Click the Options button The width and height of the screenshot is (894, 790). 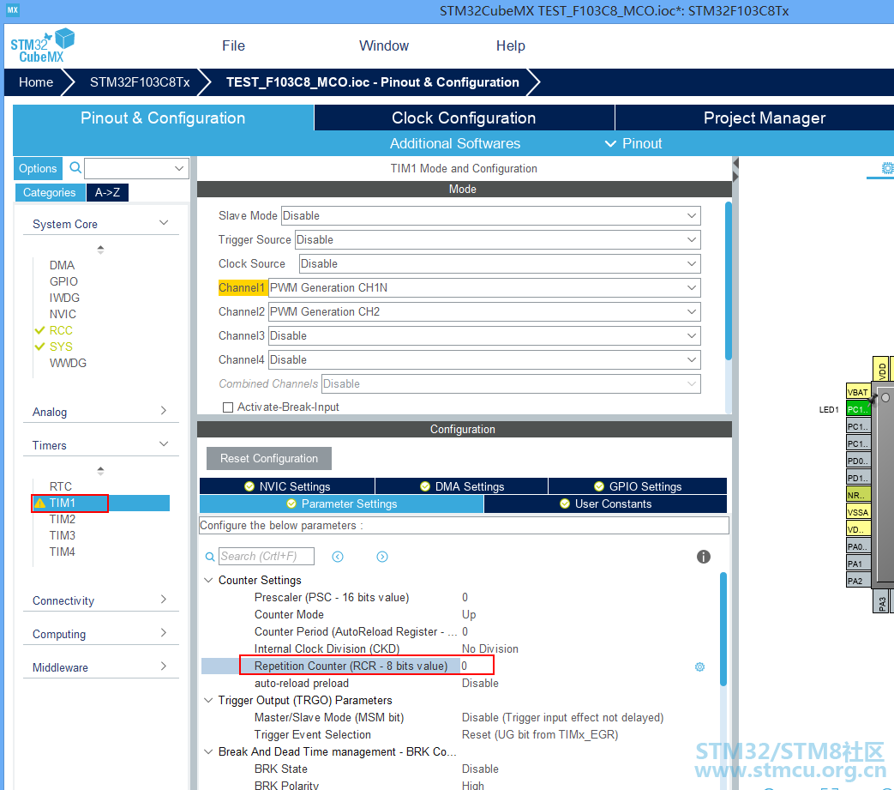click(38, 168)
